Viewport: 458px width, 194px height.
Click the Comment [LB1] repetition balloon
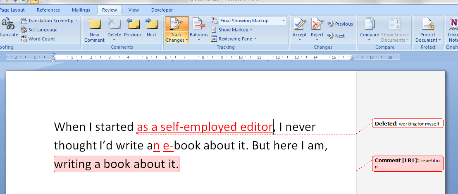tap(408, 163)
